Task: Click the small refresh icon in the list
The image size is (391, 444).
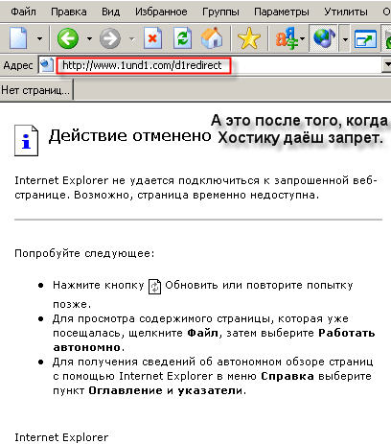Action: click(154, 286)
